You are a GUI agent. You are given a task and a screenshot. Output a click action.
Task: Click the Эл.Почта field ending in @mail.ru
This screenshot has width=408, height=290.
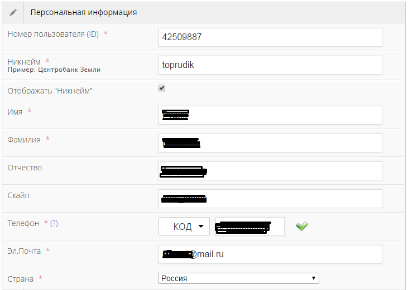point(270,254)
